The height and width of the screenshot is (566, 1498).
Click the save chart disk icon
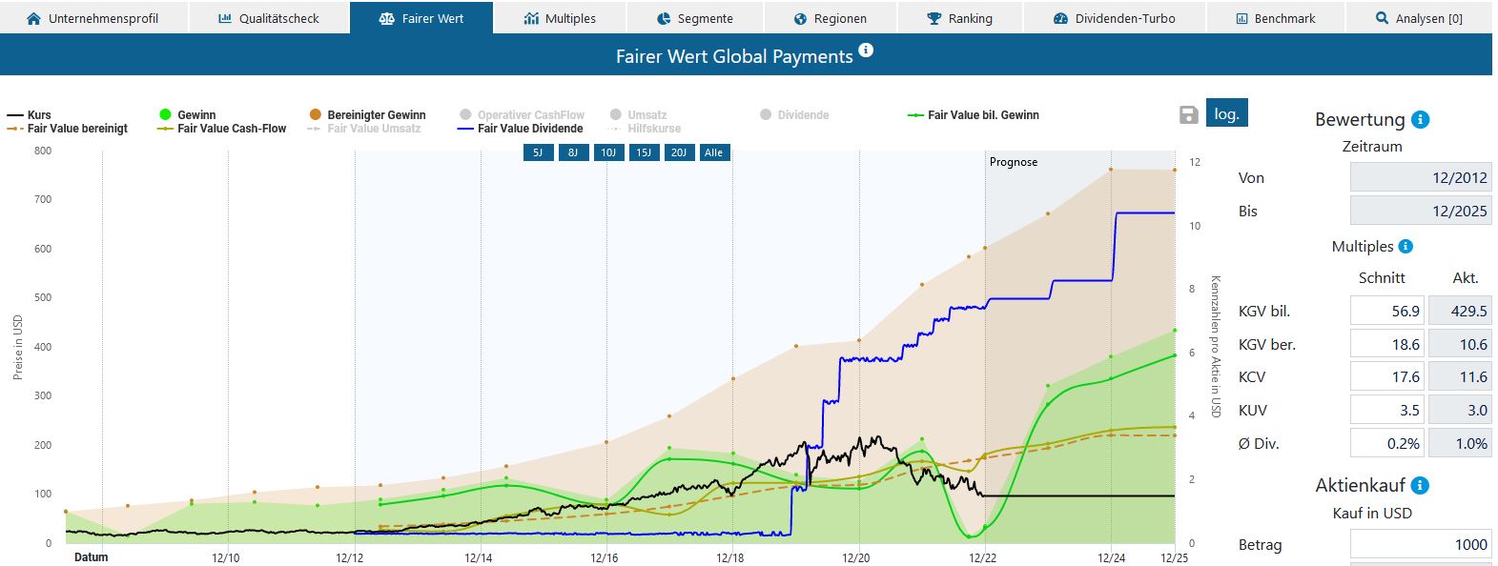pyautogui.click(x=1188, y=115)
